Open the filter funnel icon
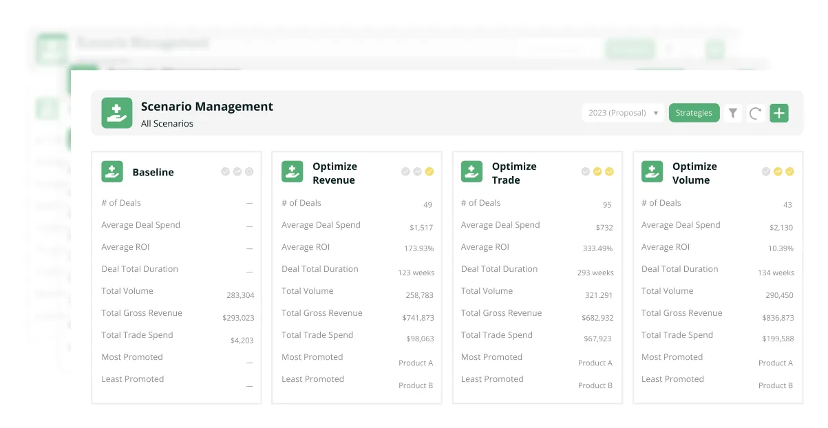Image resolution: width=828 pixels, height=428 pixels. (x=733, y=113)
